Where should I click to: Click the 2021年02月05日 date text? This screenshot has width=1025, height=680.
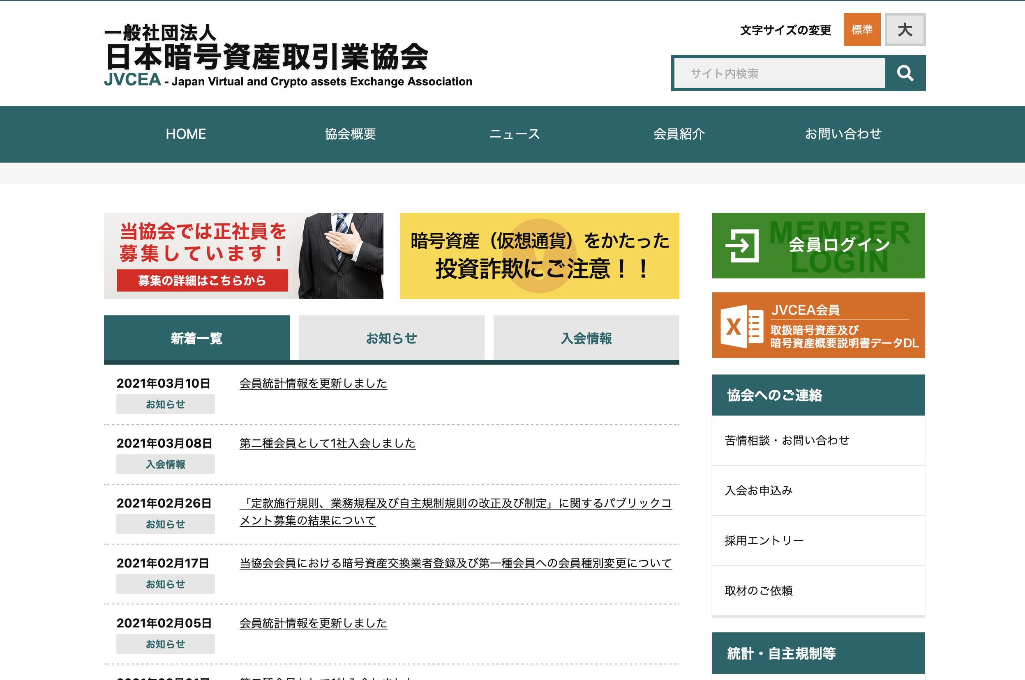coord(164,623)
